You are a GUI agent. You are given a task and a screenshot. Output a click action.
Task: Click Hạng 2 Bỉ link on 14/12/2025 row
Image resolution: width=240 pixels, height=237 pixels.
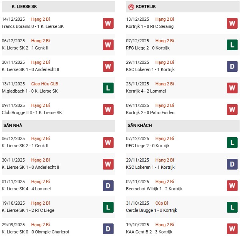[x=40, y=19]
